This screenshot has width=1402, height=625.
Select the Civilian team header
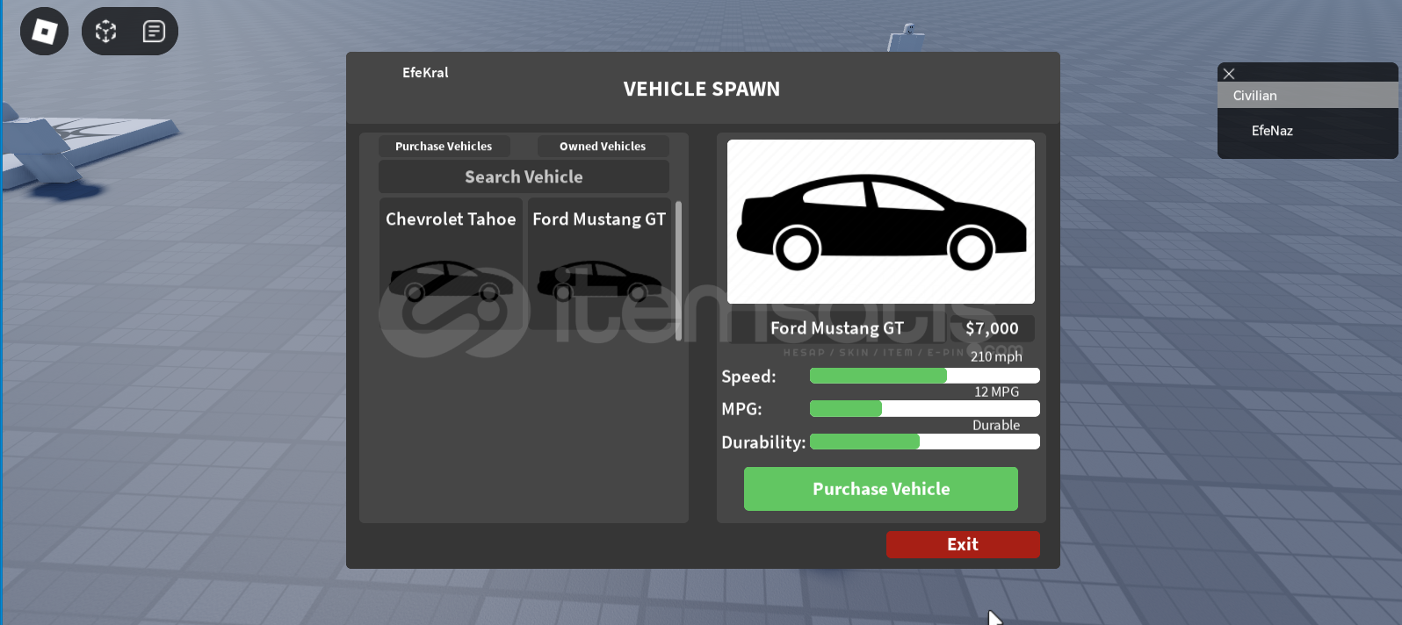[x=1307, y=96]
